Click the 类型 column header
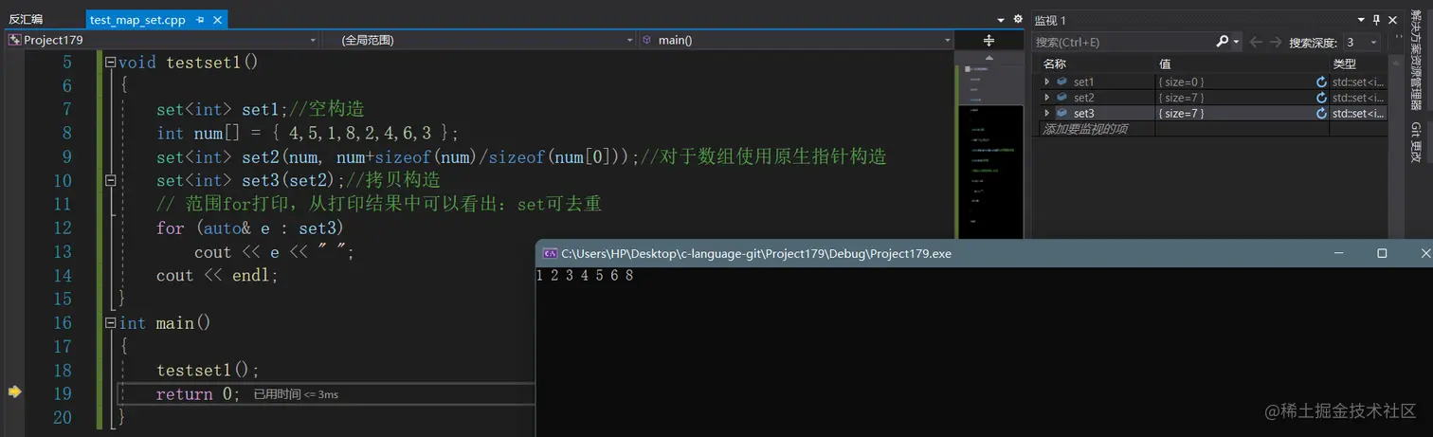This screenshot has height=437, width=1433. [1345, 64]
